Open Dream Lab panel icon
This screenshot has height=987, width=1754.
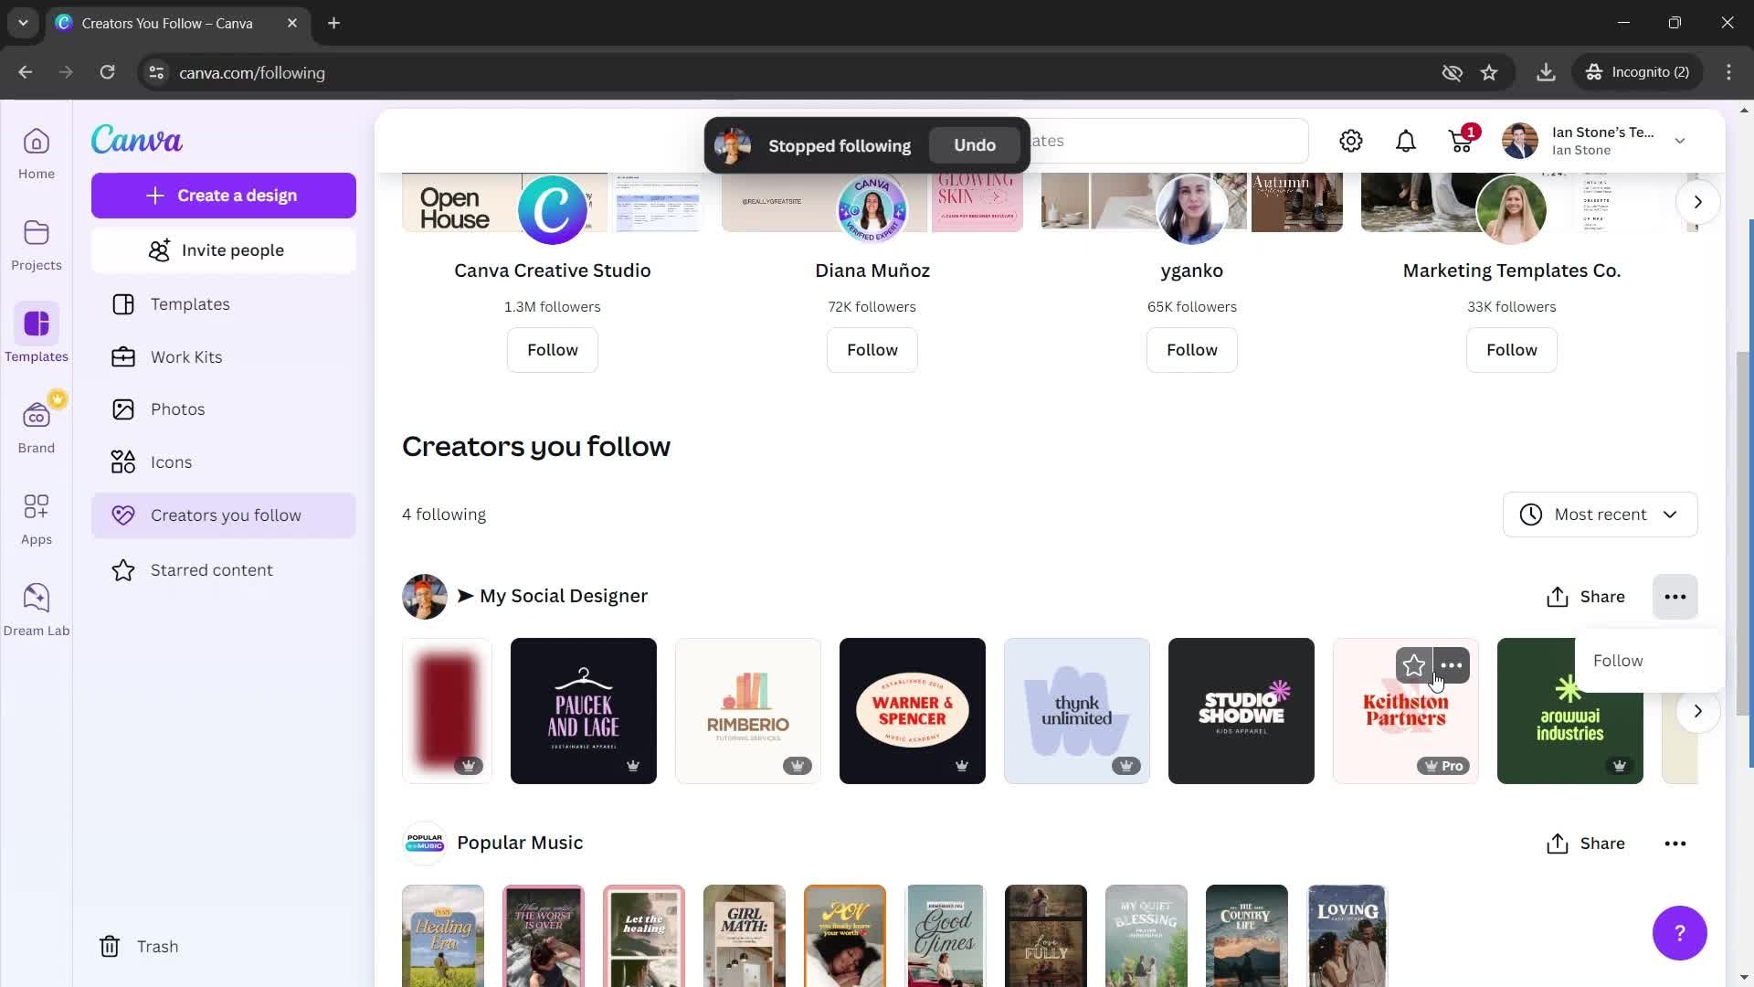pyautogui.click(x=37, y=599)
